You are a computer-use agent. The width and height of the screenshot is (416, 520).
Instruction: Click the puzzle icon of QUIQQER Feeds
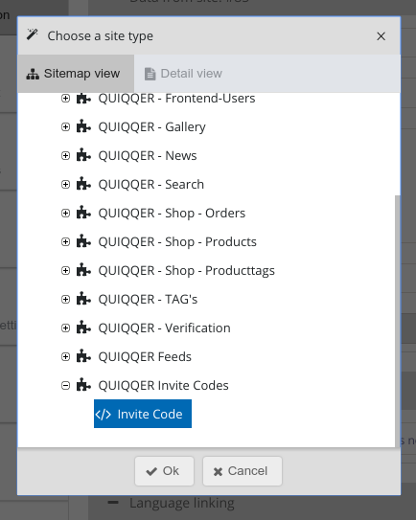pos(83,356)
